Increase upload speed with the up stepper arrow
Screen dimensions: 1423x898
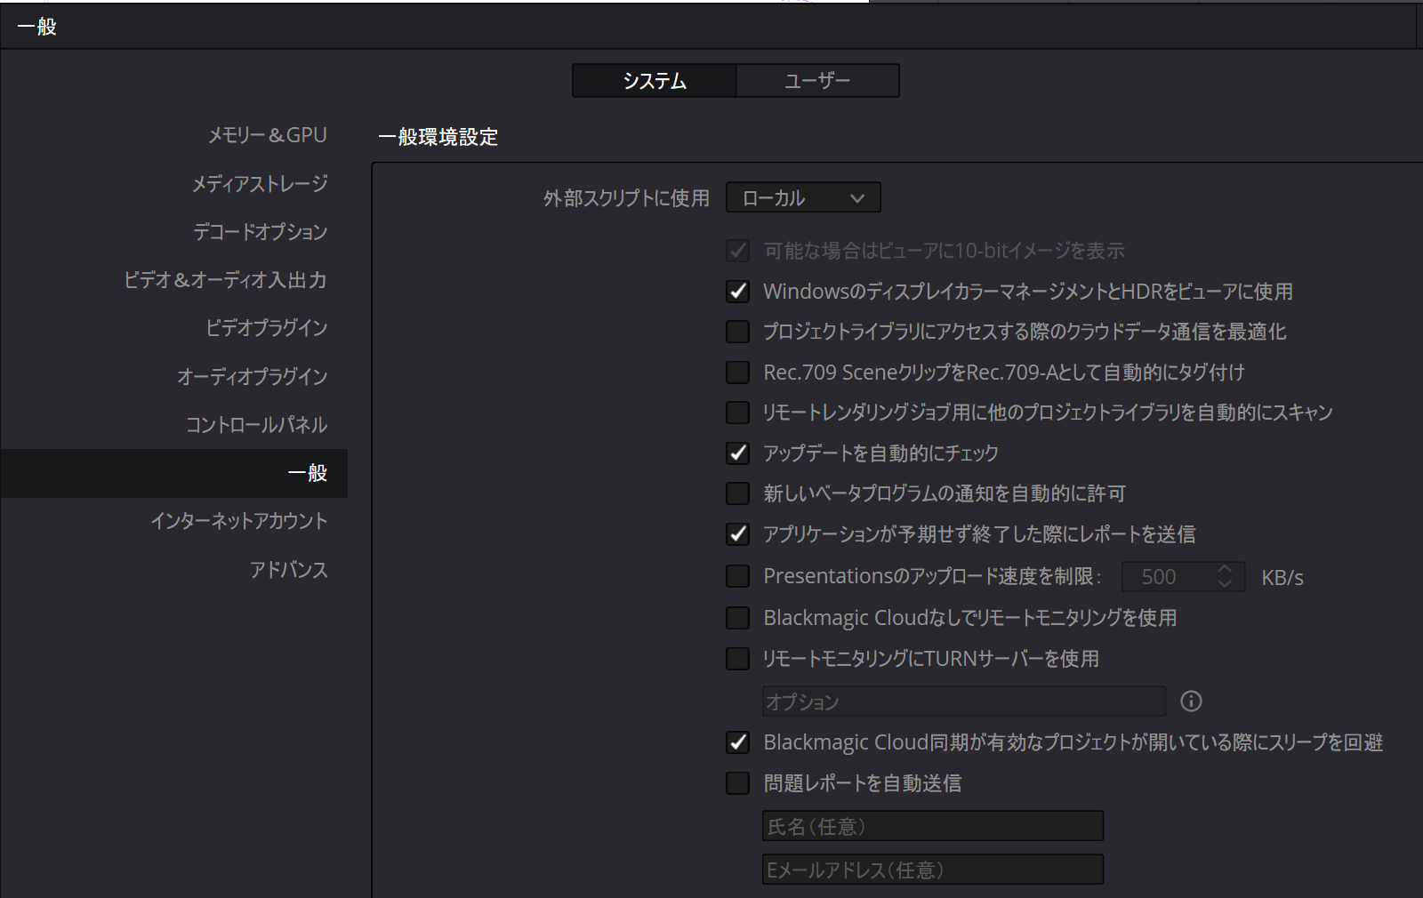click(x=1225, y=569)
